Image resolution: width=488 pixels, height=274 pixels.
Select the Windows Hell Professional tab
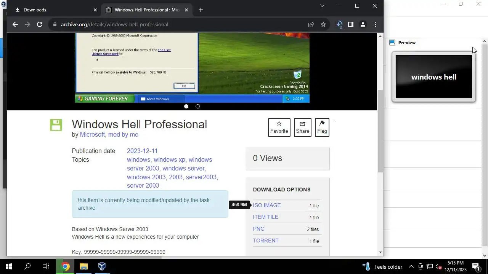[x=147, y=10]
